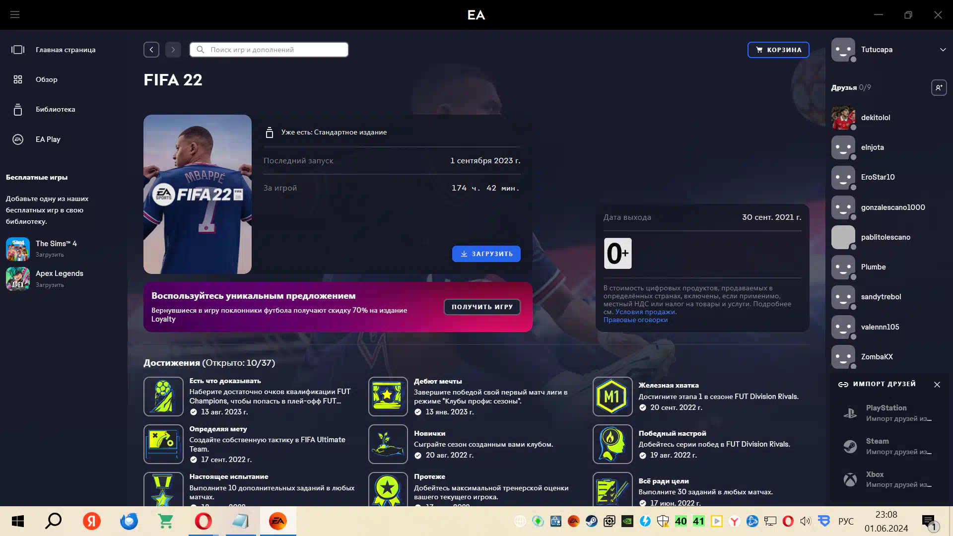Click the Дебют мечты achievement icon
The width and height of the screenshot is (953, 536).
point(388,397)
